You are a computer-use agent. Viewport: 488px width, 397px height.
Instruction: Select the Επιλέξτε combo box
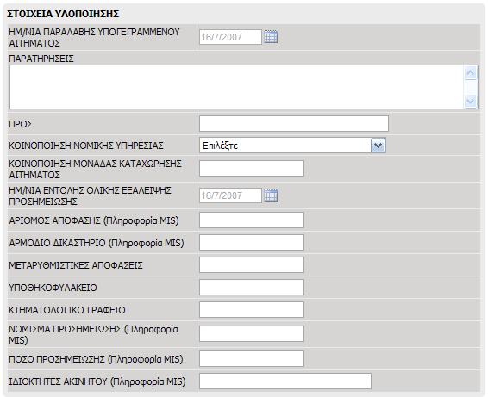coord(292,146)
